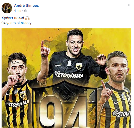This screenshot has width=134, height=128.
Task: Click the AEK crest on left striped jersey
Action: point(22,95)
